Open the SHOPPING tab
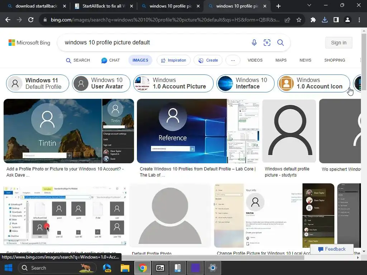Screen dimensions: 367x275 coord(334,60)
